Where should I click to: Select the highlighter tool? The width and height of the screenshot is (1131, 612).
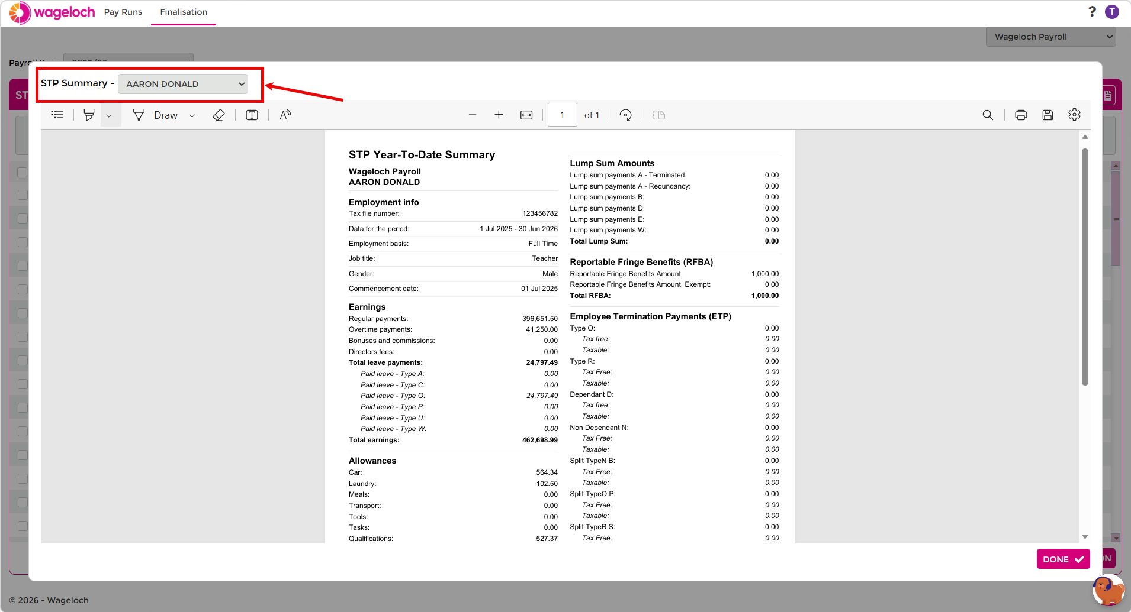coord(89,115)
